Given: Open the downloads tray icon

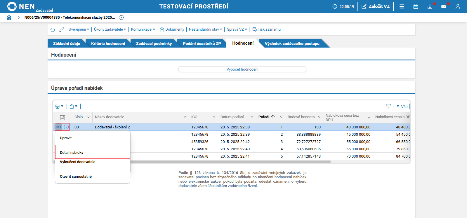Looking at the screenshot, I should pos(430,6).
